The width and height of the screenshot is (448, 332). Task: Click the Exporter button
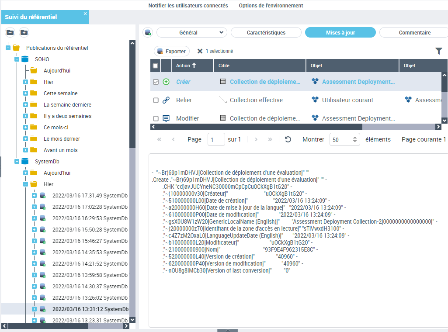click(171, 51)
